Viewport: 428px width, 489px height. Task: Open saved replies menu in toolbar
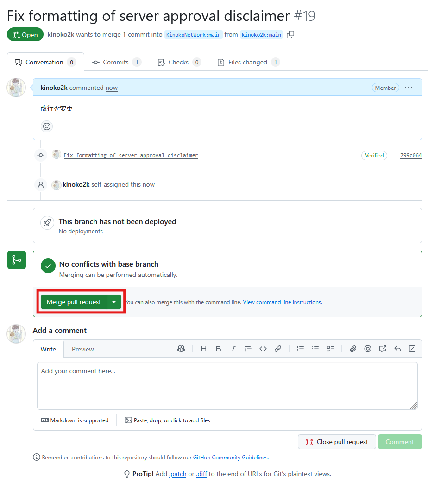pyautogui.click(x=397, y=349)
